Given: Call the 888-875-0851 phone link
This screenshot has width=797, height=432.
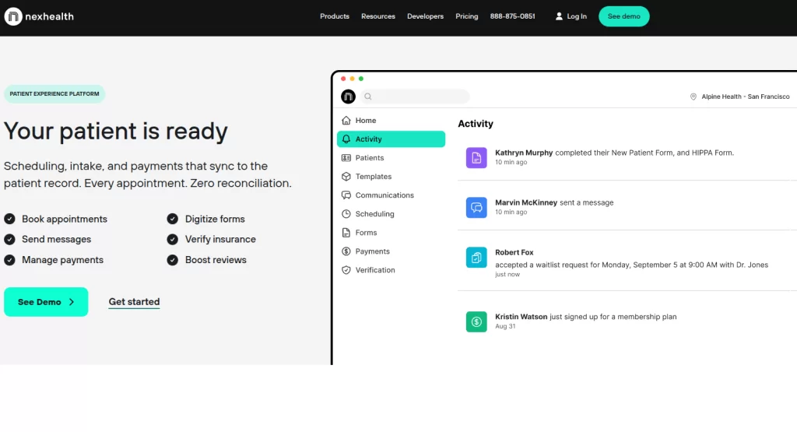Looking at the screenshot, I should (x=512, y=16).
